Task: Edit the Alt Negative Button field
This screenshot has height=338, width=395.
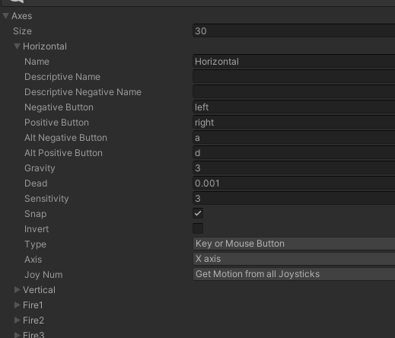Action: click(x=294, y=138)
